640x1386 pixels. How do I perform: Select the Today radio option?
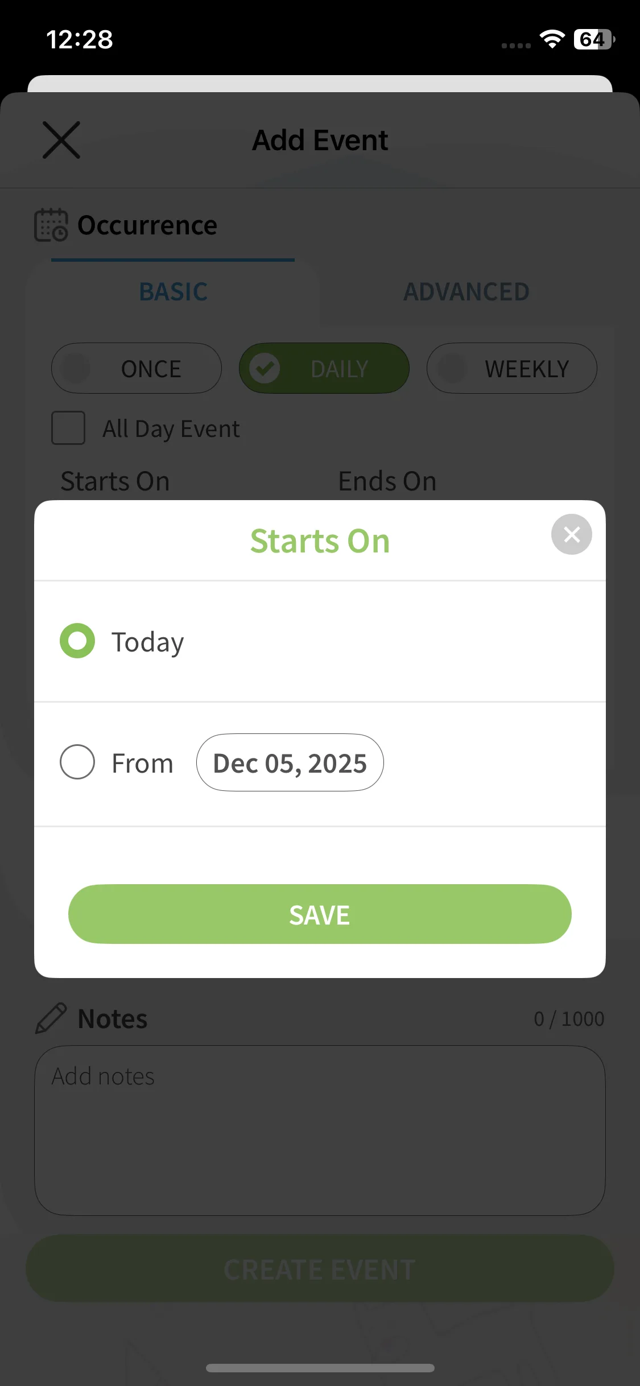pos(77,641)
